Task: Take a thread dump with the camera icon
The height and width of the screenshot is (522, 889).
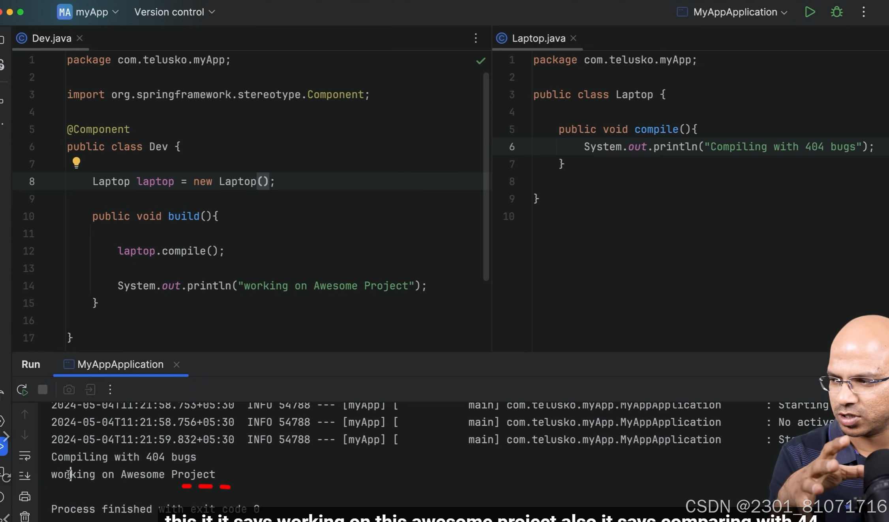Action: click(69, 390)
